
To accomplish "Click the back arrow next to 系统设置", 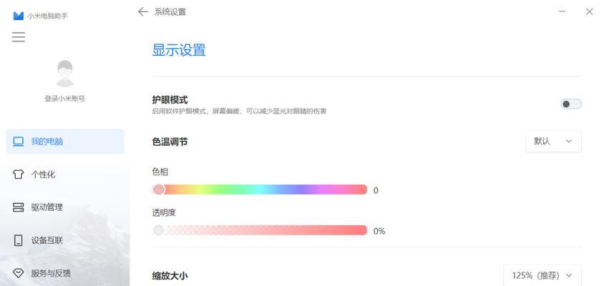I will click(143, 11).
